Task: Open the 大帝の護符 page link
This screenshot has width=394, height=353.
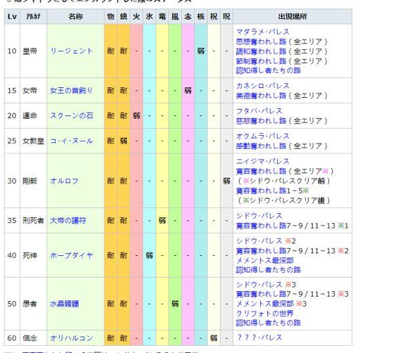Action: (x=68, y=220)
